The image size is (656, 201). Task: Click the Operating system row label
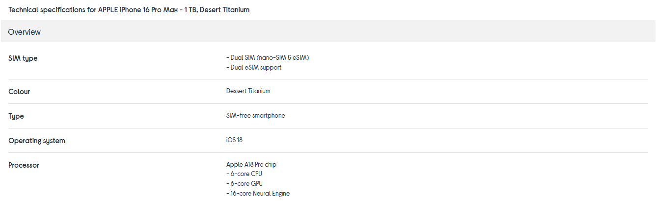click(x=37, y=141)
